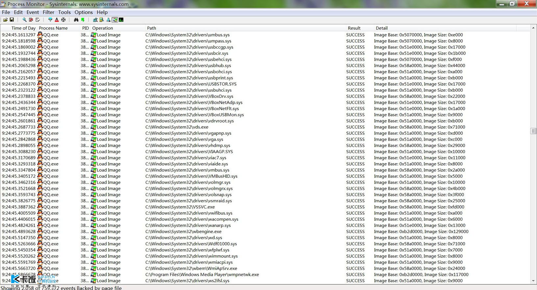The width and height of the screenshot is (537, 290).
Task: Open the Tools menu
Action: coord(64,12)
